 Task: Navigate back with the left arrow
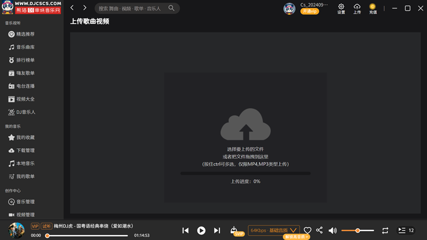[x=72, y=7]
